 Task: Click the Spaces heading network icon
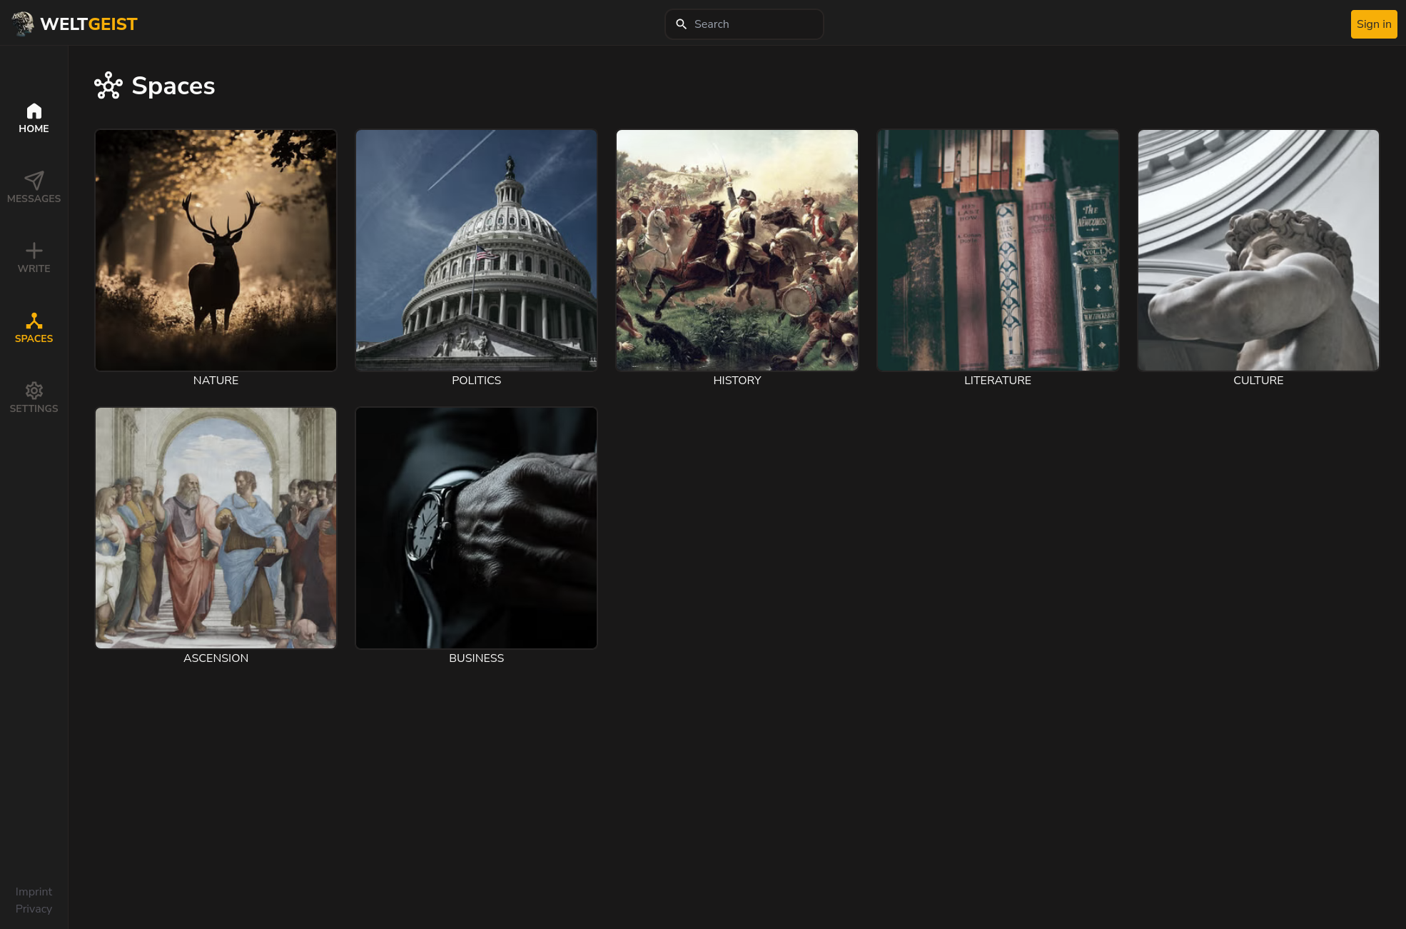[108, 86]
